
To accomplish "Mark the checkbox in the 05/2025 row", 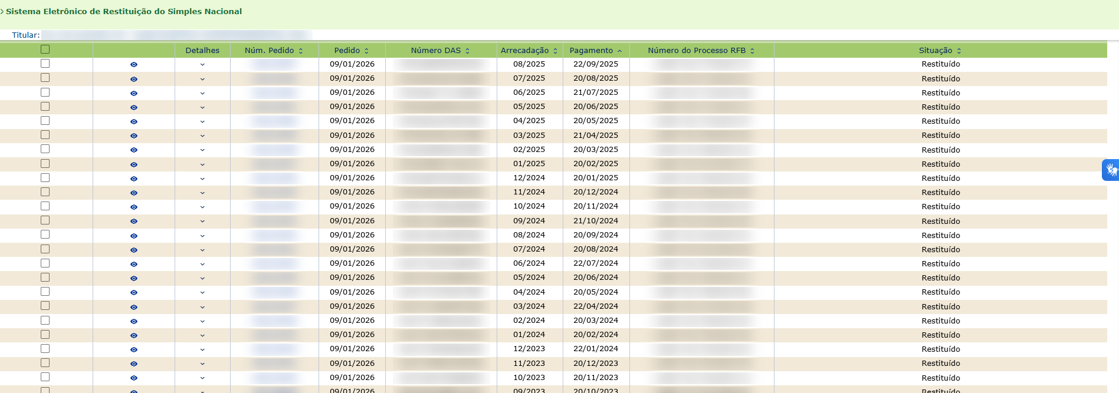I will 45,106.
